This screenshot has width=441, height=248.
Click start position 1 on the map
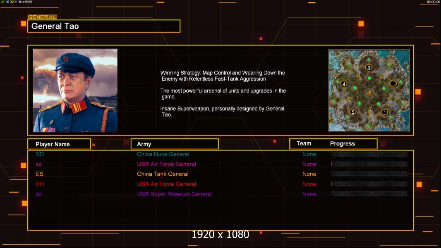click(384, 112)
